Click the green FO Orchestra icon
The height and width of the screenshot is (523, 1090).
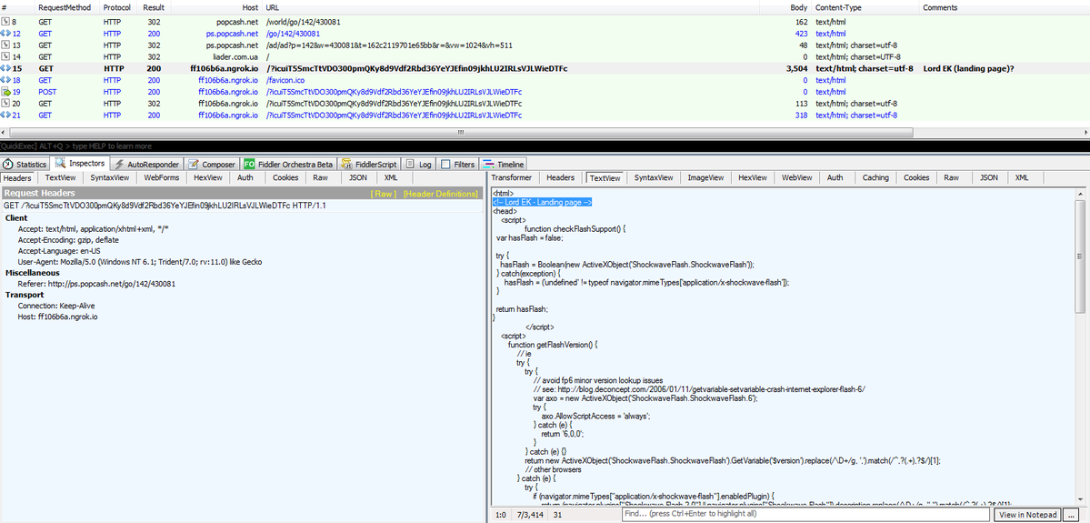tap(250, 165)
